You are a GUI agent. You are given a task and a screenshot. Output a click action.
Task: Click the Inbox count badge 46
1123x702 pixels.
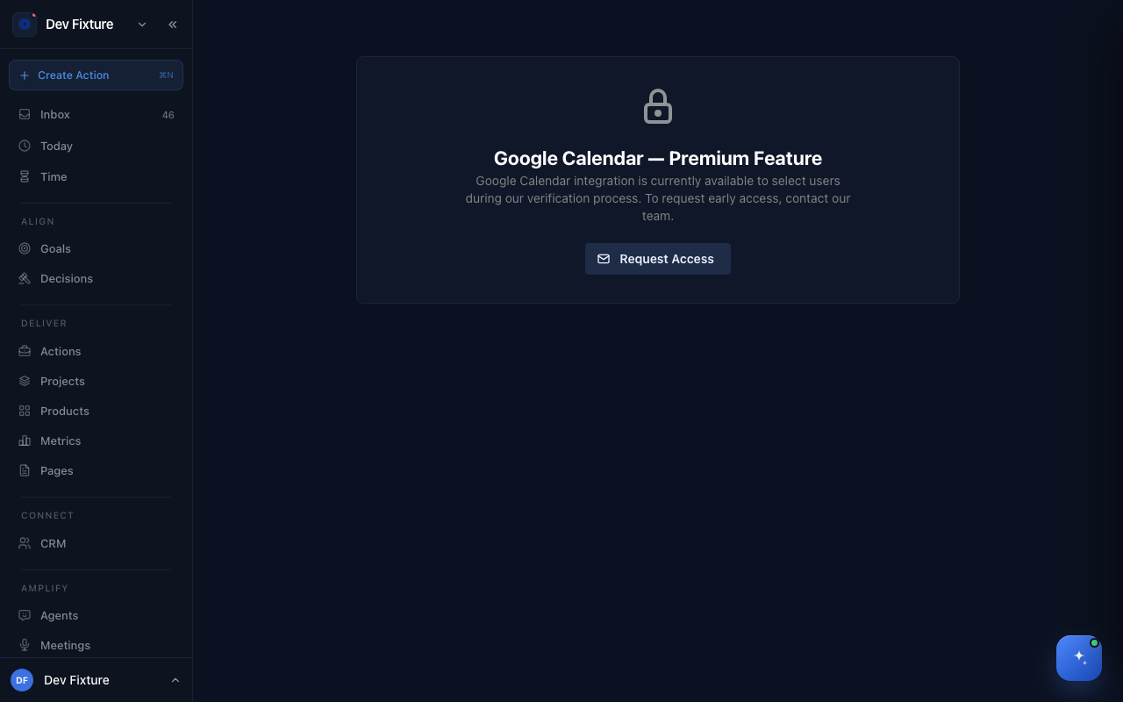coord(168,115)
